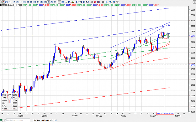Viewport: 196px width, 122px height.
Task: Open print preview
Action: tap(106, 2)
